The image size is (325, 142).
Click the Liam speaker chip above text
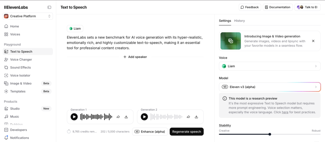click(75, 29)
